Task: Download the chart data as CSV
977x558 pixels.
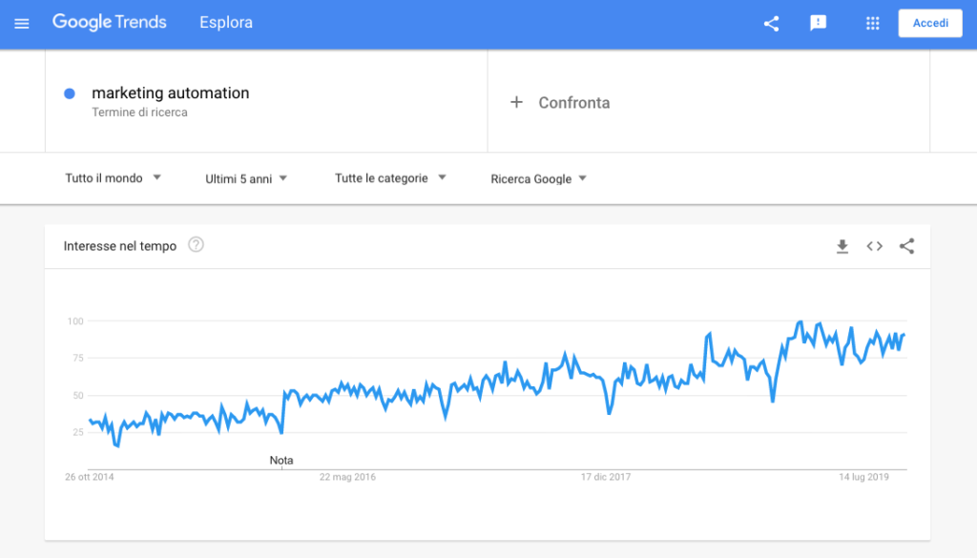Action: click(x=842, y=247)
